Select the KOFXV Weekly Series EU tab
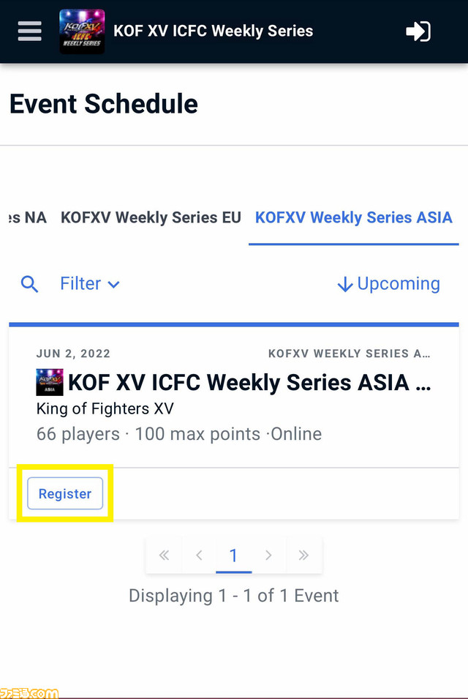468x699 pixels. click(x=151, y=217)
